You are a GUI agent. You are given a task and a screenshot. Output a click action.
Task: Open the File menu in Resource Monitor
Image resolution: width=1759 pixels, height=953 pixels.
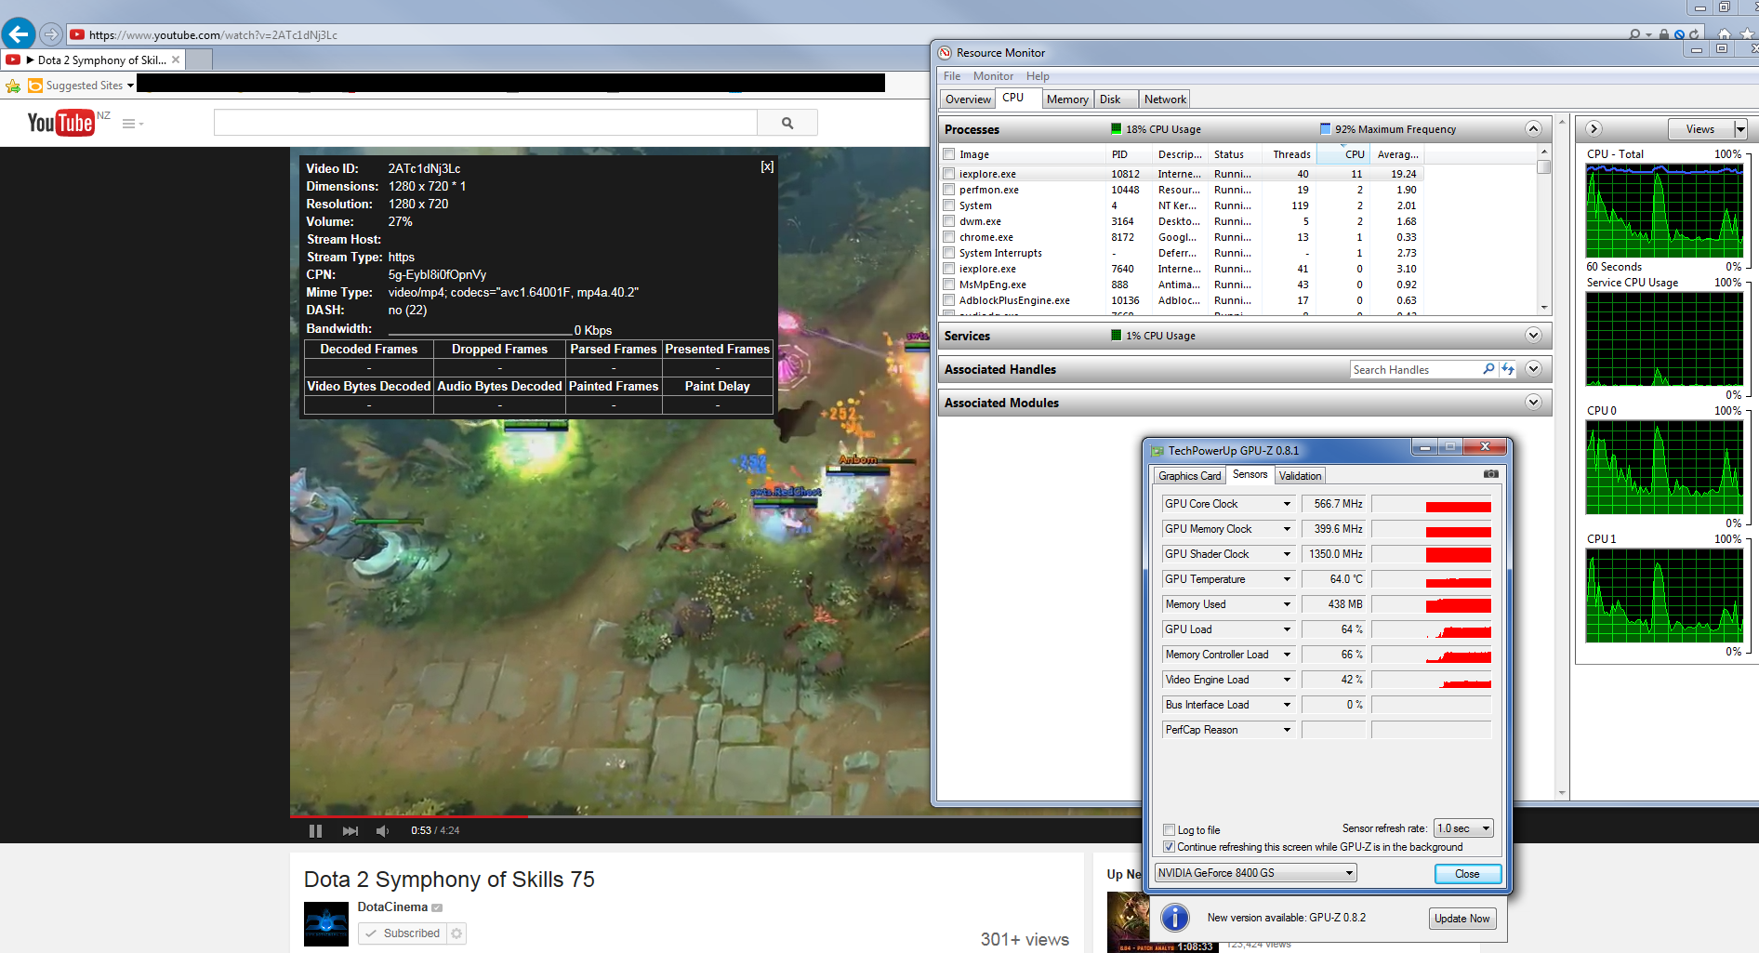(952, 76)
